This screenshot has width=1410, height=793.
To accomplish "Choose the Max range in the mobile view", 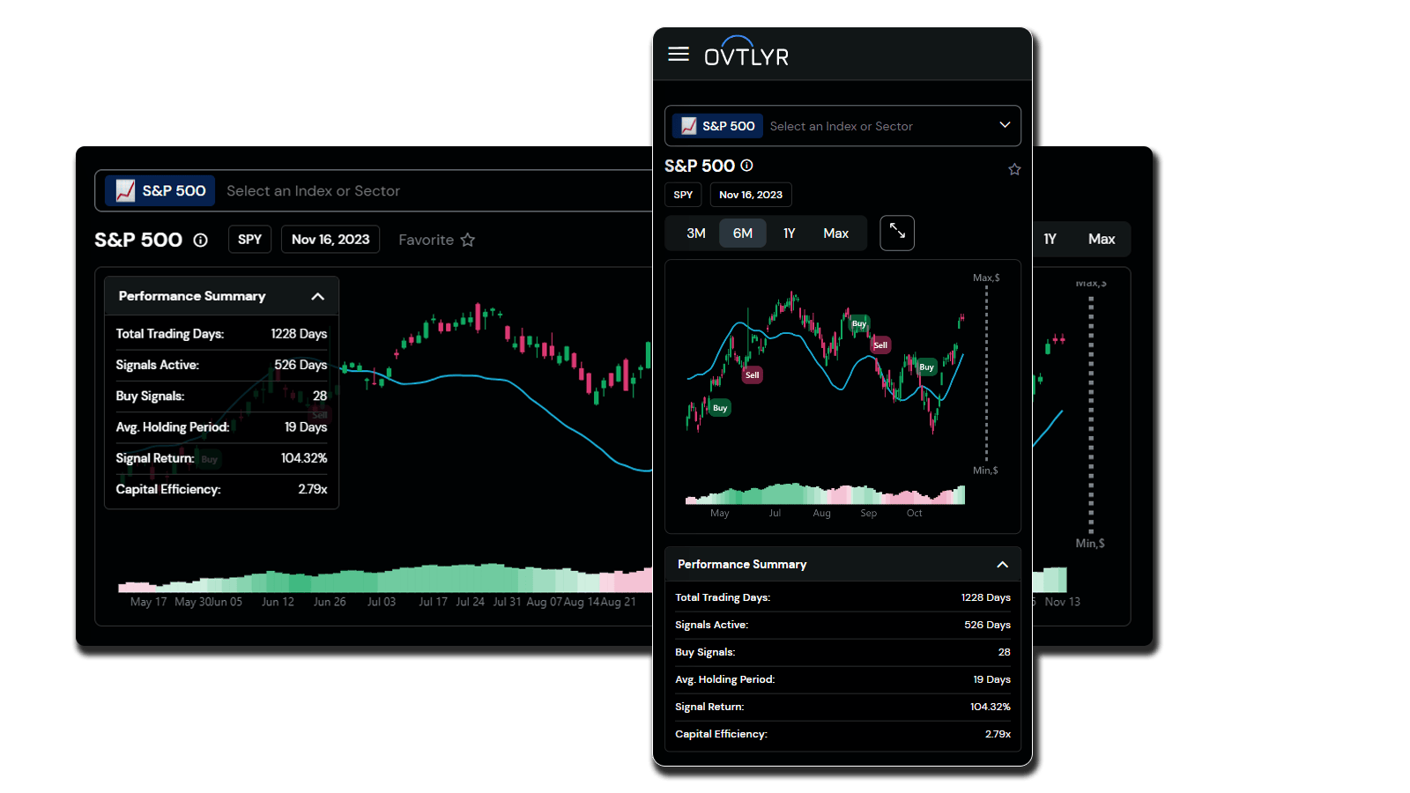I will (835, 233).
